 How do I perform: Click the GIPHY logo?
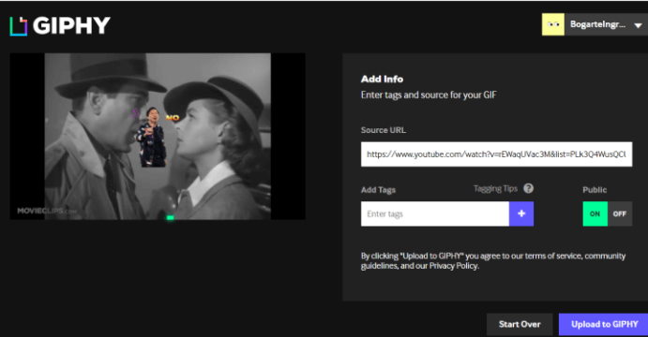point(60,26)
